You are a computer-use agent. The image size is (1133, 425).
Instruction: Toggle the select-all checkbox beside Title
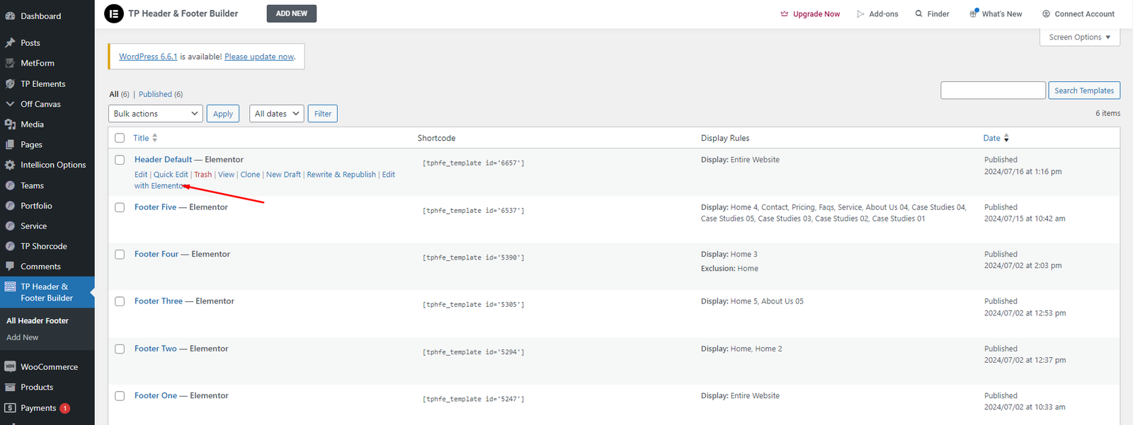point(120,138)
